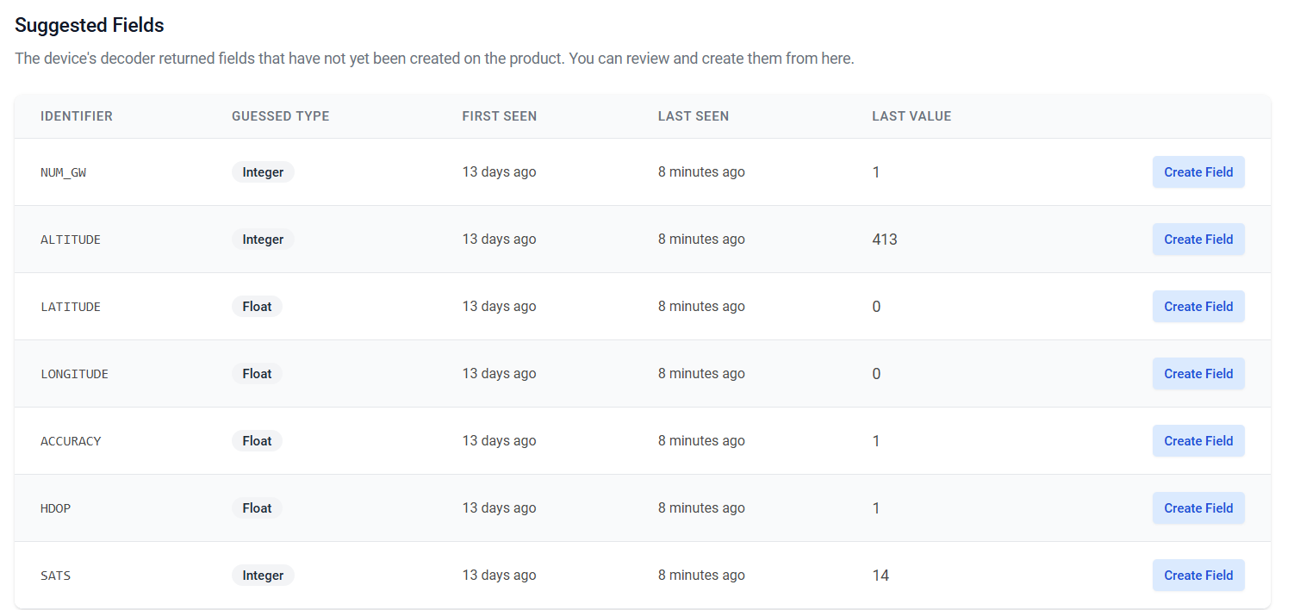Click the Identifier column header
1294x610 pixels.
[77, 116]
